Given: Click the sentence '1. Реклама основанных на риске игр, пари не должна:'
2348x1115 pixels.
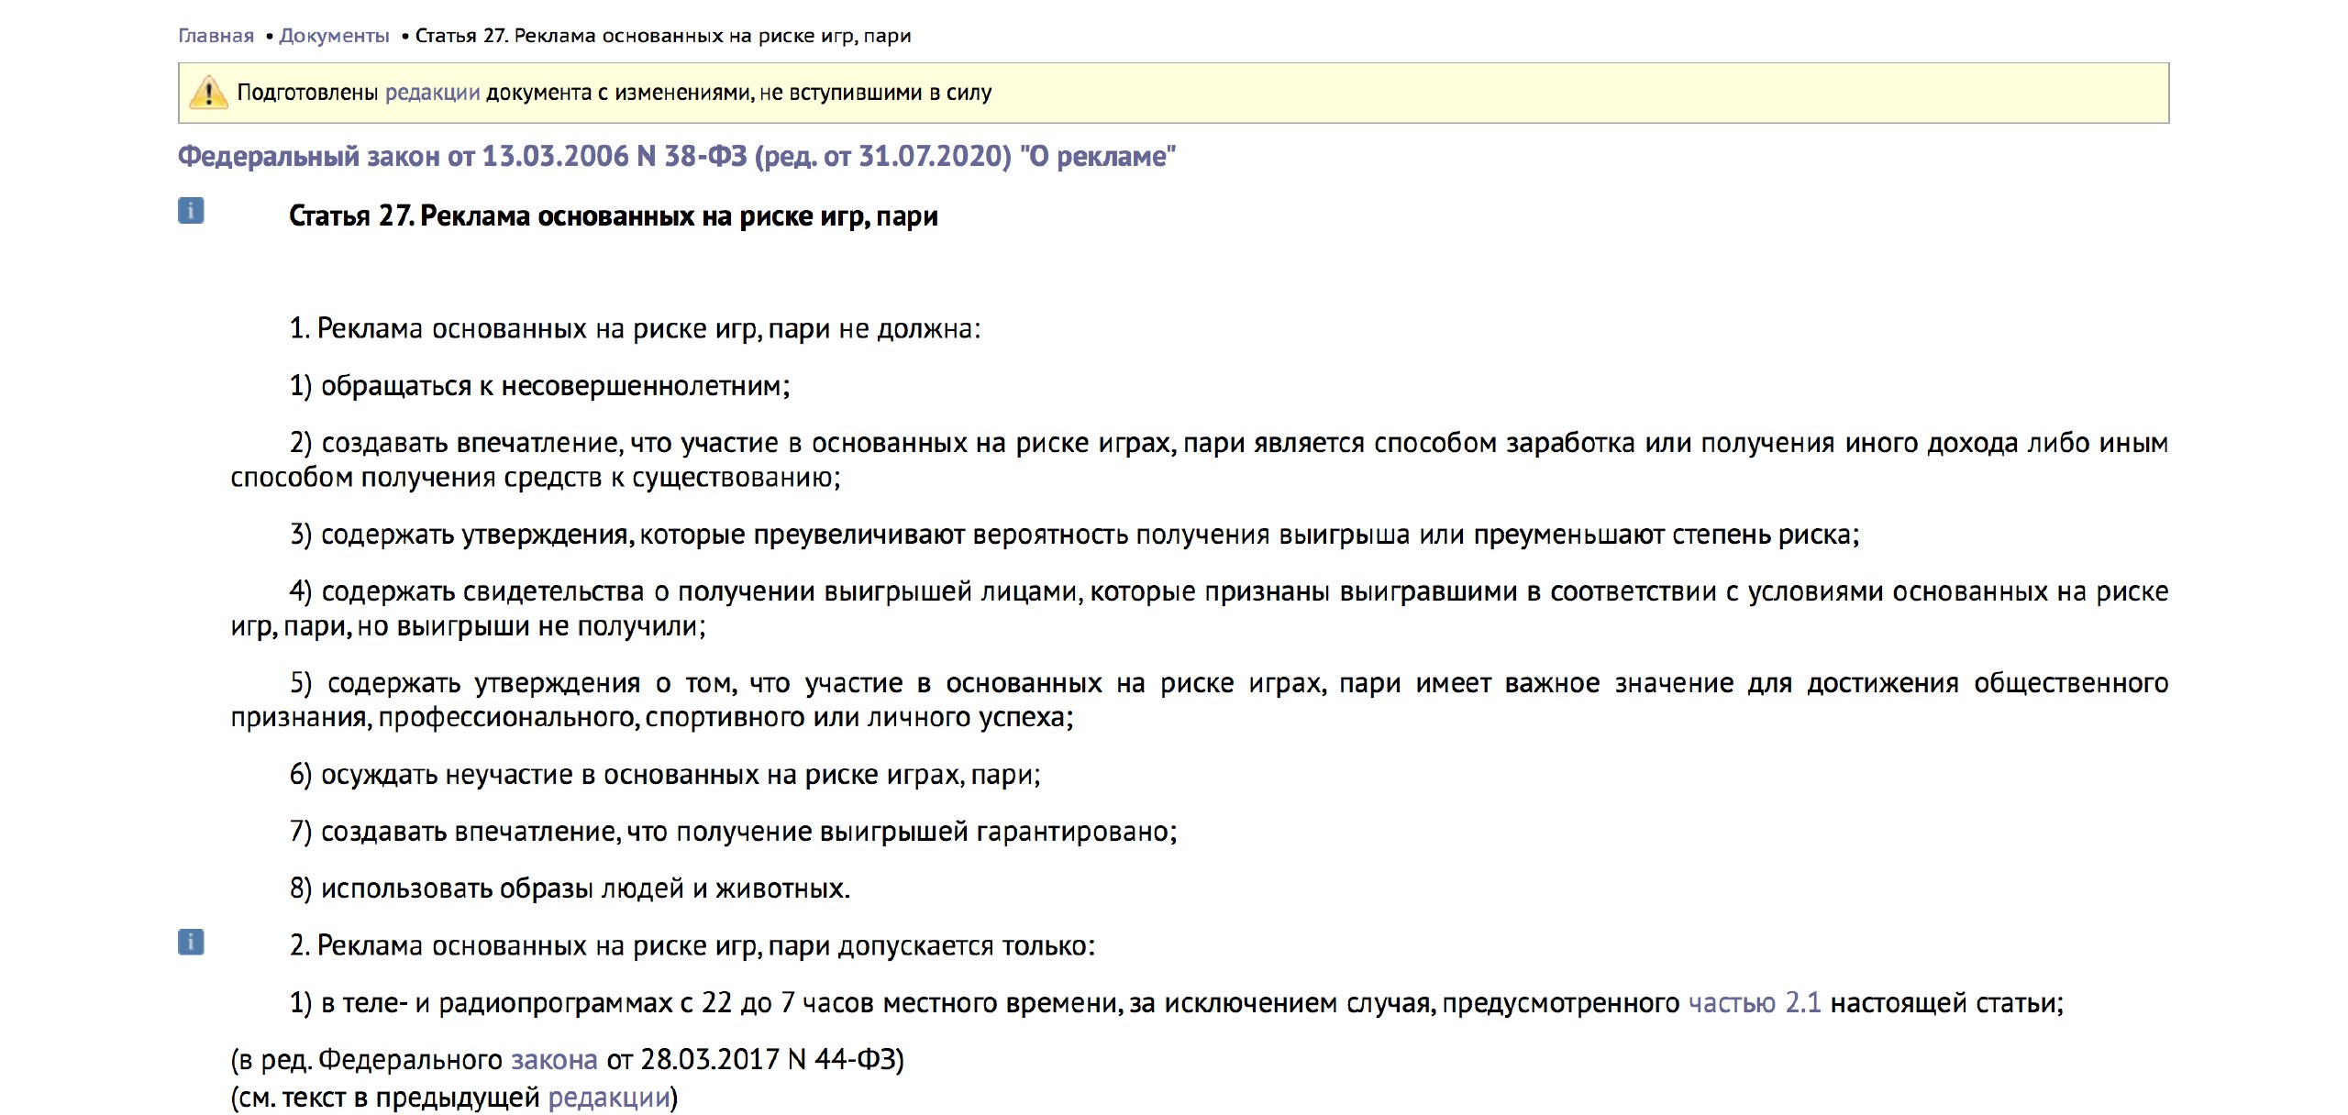Looking at the screenshot, I should tap(635, 329).
